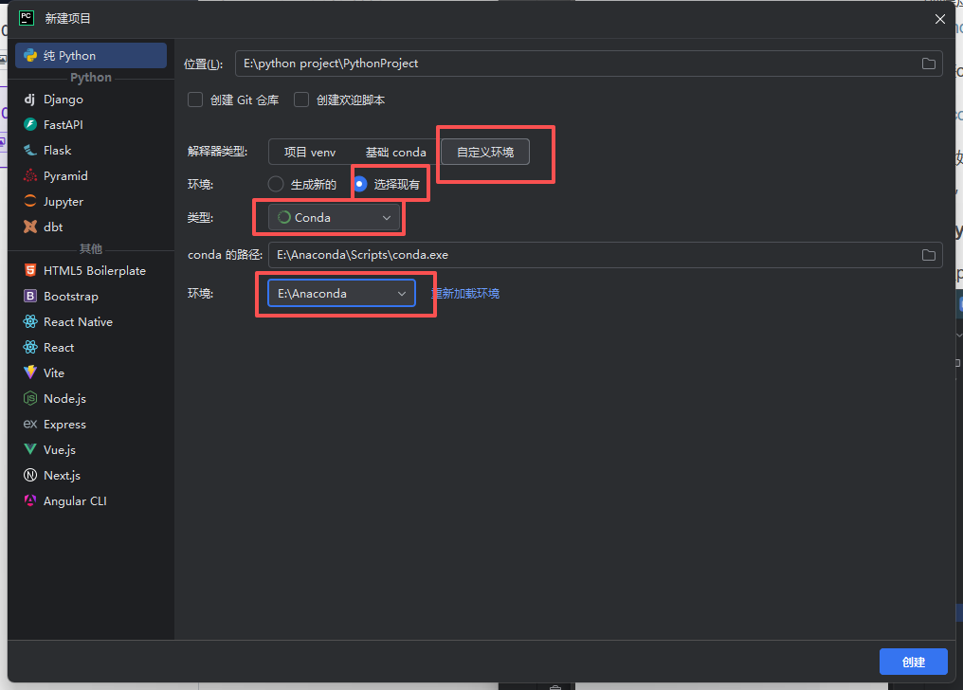Image resolution: width=963 pixels, height=690 pixels.
Task: Select Node.js text in project list
Action: tap(64, 399)
